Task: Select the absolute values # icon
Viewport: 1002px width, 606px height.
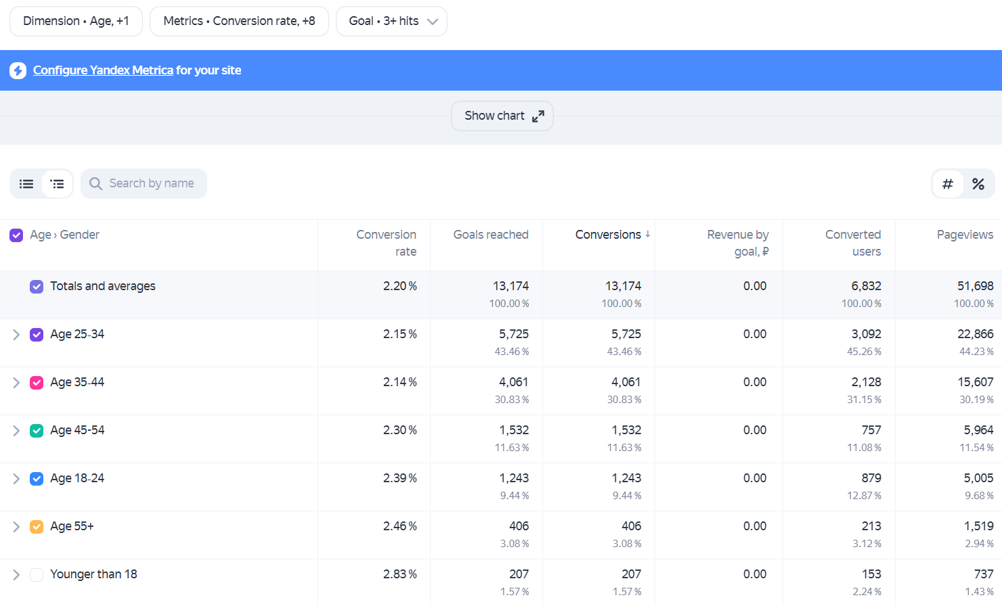Action: (x=948, y=184)
